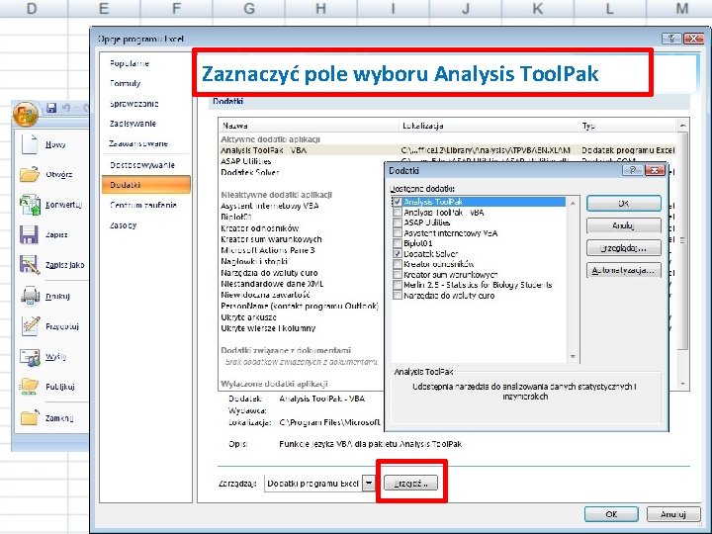
Task: Check the Asystent internetowy VBA checkbox
Action: (x=398, y=233)
